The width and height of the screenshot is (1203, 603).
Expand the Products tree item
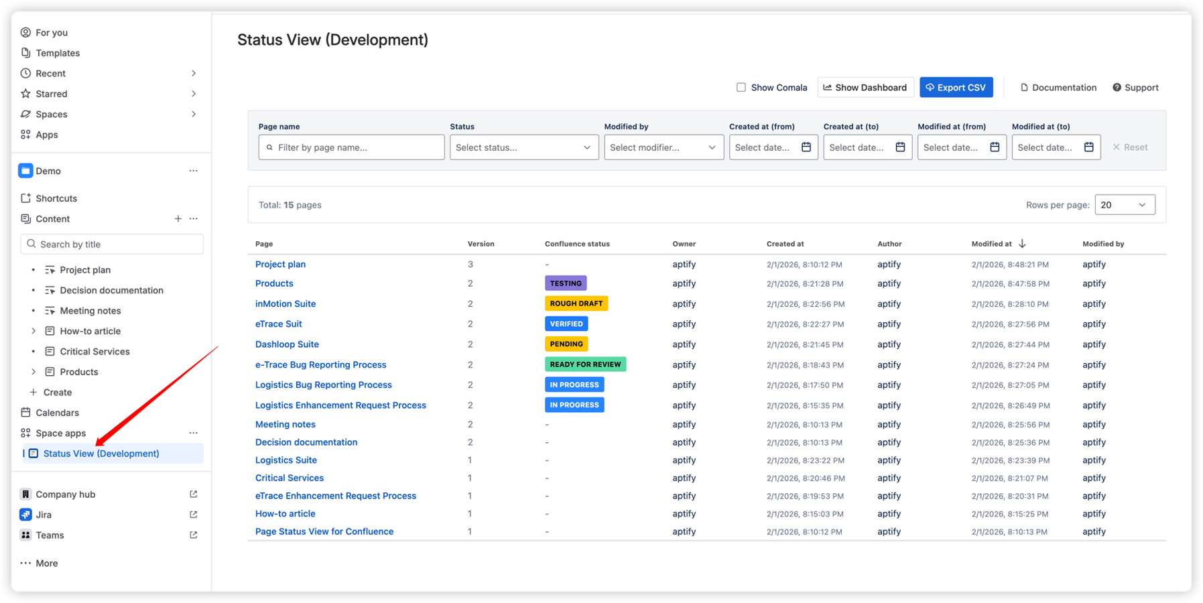(34, 372)
